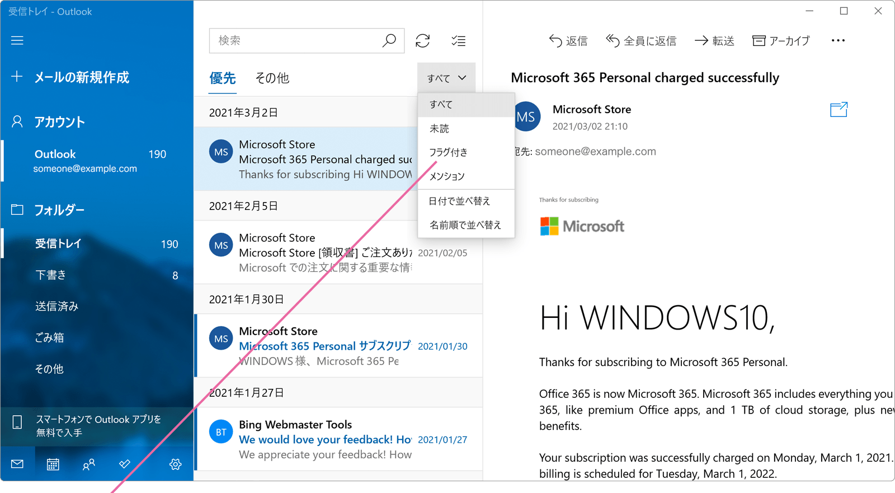The width and height of the screenshot is (895, 493).
Task: Open the more actions ellipsis menu
Action: tap(838, 40)
